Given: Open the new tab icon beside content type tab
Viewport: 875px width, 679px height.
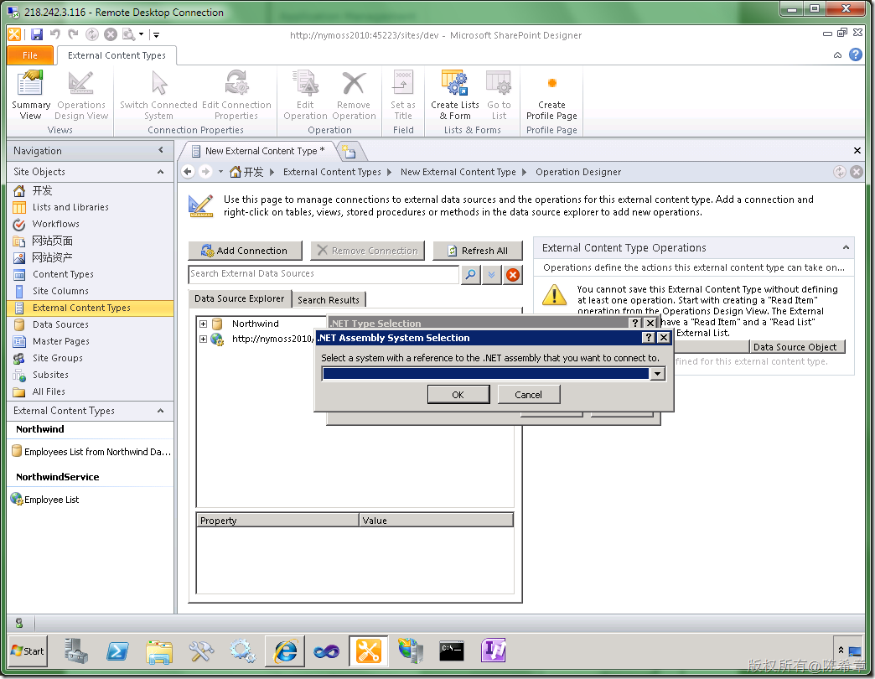Looking at the screenshot, I should [x=349, y=151].
